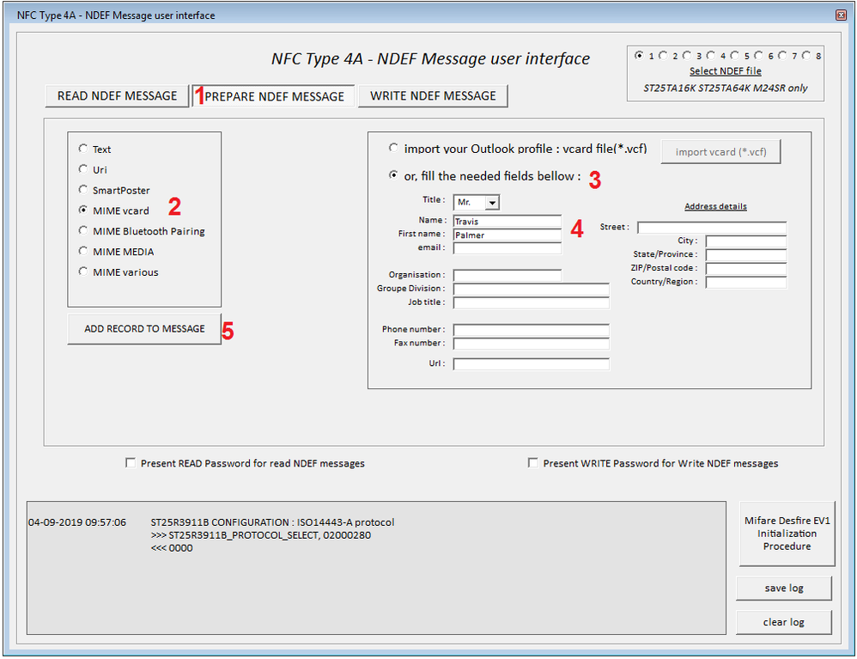857x659 pixels.
Task: Click the clear log button
Action: pyautogui.click(x=784, y=622)
